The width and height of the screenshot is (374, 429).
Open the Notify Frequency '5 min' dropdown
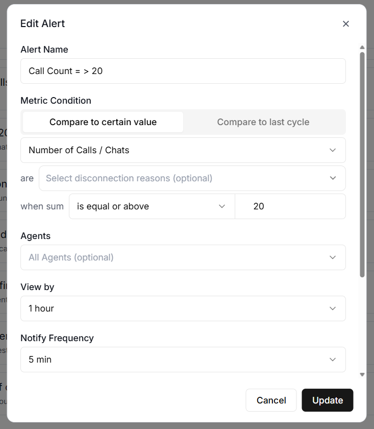pos(173,360)
